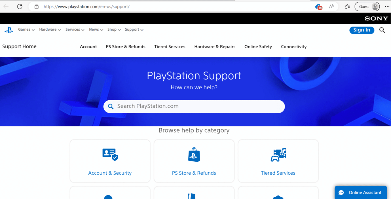Click the Sign In button

(x=362, y=30)
